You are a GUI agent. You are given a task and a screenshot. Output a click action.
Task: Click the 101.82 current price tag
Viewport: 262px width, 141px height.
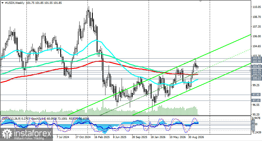[x=256, y=67]
